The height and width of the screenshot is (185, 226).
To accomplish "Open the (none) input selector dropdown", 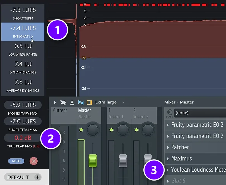I will (x=200, y=113).
